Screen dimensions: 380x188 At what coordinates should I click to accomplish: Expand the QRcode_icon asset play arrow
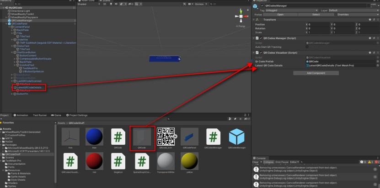pos(175,137)
